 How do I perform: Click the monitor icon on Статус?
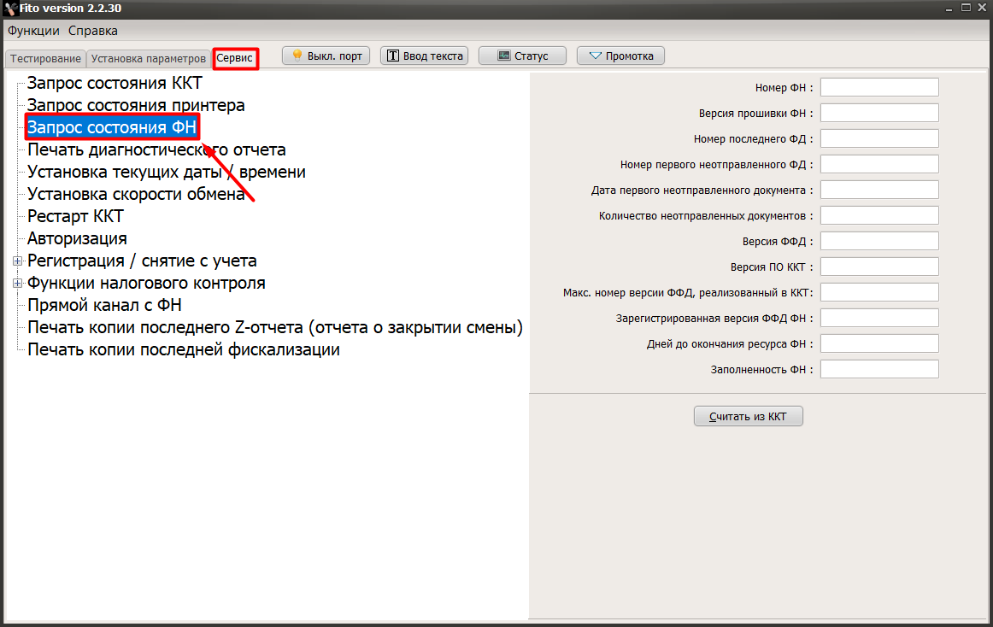click(x=504, y=56)
